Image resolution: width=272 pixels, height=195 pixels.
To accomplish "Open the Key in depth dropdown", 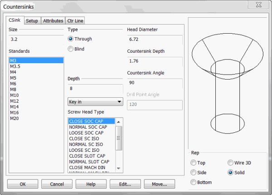I will click(95, 102).
